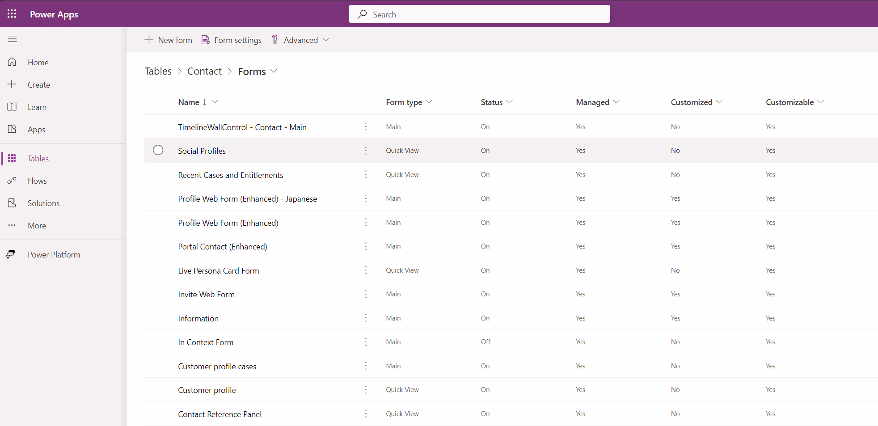Viewport: 878px width, 426px height.
Task: Open more options for Profile Web Form (Enhanced) - Japanese
Action: pos(366,198)
